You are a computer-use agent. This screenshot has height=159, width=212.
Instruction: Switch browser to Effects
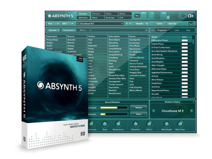[x=83, y=30]
